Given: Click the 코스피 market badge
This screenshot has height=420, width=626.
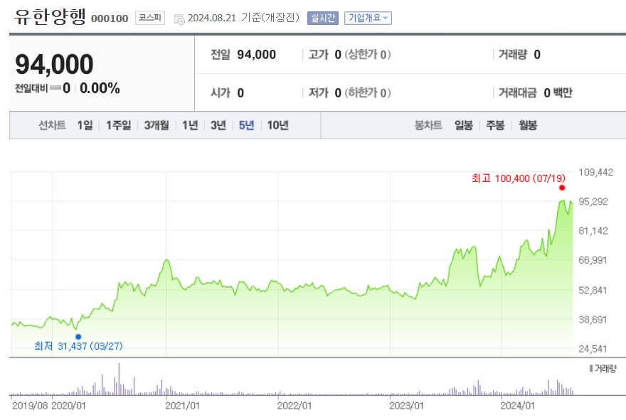Looking at the screenshot, I should pos(149,18).
